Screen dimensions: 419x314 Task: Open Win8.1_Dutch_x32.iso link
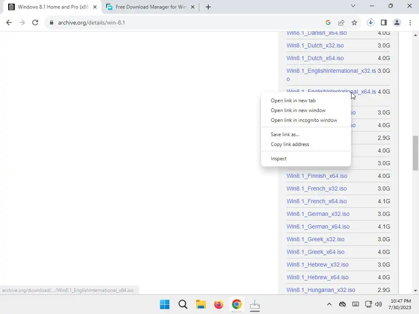pos(315,45)
